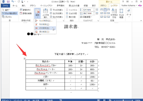
Task: Switch to the 差し込み文書 tab
Action: click(x=74, y=6)
